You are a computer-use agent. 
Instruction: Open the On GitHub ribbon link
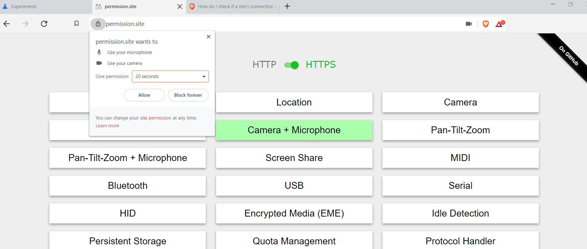(569, 56)
